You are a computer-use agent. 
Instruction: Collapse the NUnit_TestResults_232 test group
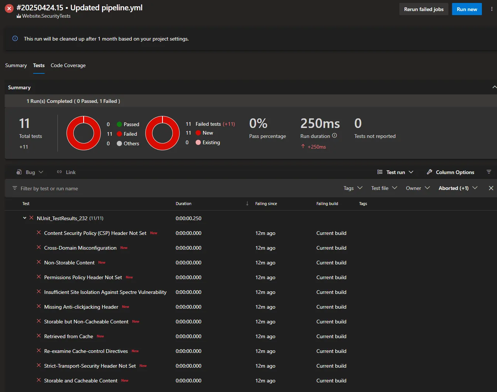(25, 218)
